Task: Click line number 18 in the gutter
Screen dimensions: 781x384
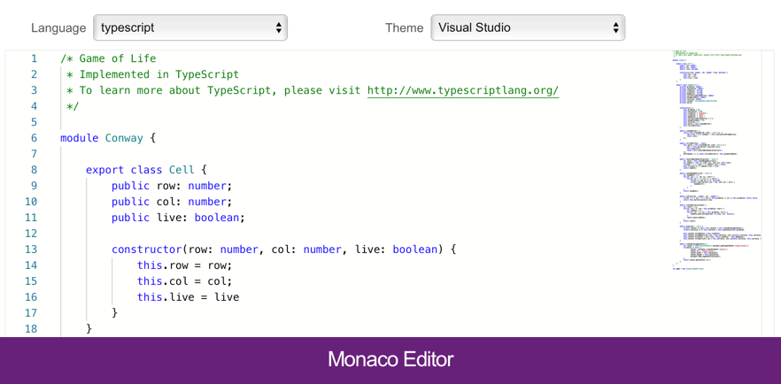Action: [31, 329]
